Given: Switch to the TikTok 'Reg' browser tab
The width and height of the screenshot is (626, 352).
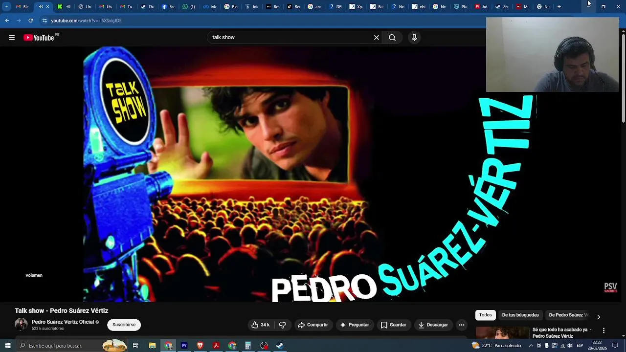Looking at the screenshot, I should (293, 7).
